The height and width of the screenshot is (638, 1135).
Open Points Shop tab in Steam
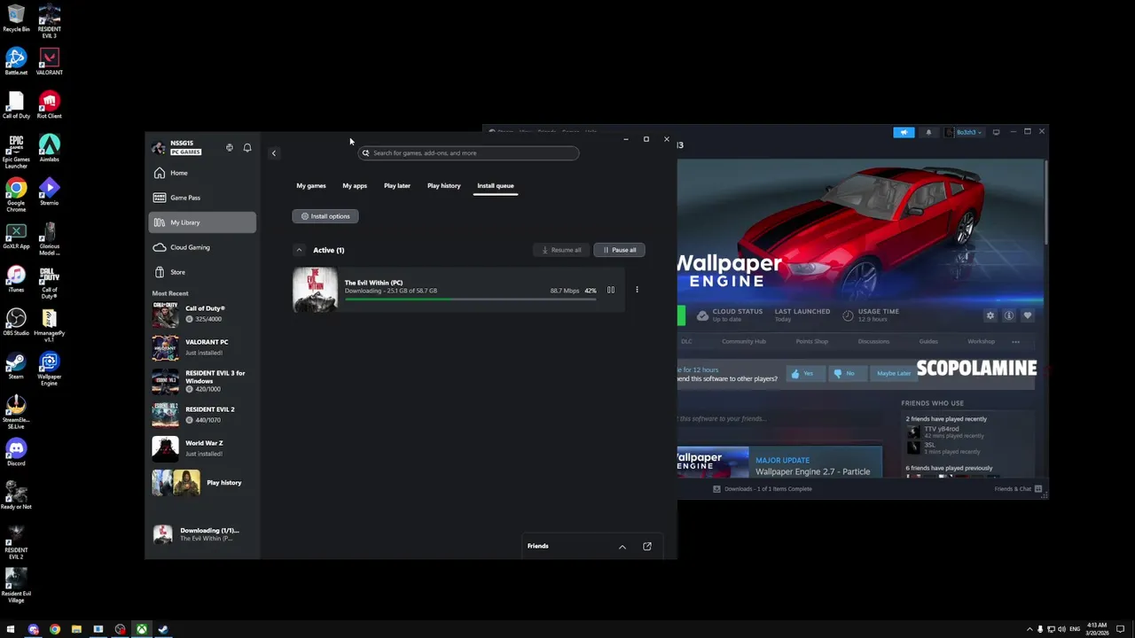click(812, 341)
